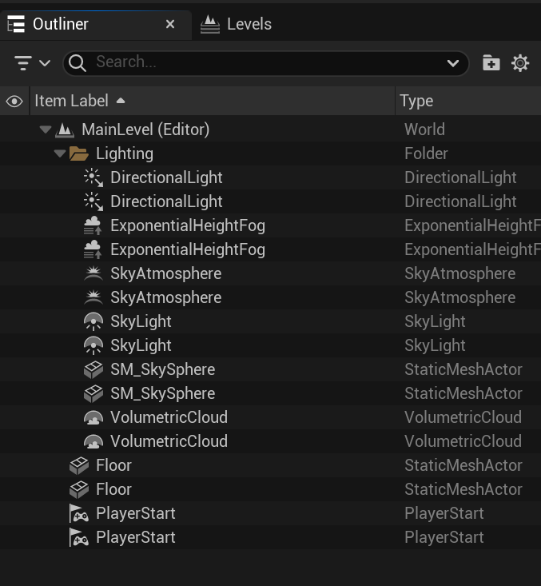Screen dimensions: 541x586
Task: Select the second Floor label
Action: pyautogui.click(x=113, y=489)
